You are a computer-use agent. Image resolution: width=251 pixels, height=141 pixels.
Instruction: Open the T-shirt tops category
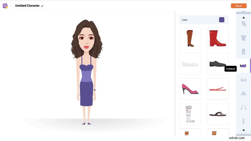click(x=243, y=38)
